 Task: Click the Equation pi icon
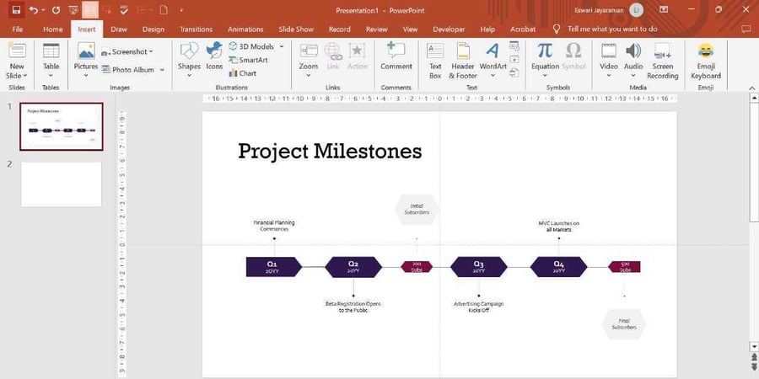tap(545, 51)
